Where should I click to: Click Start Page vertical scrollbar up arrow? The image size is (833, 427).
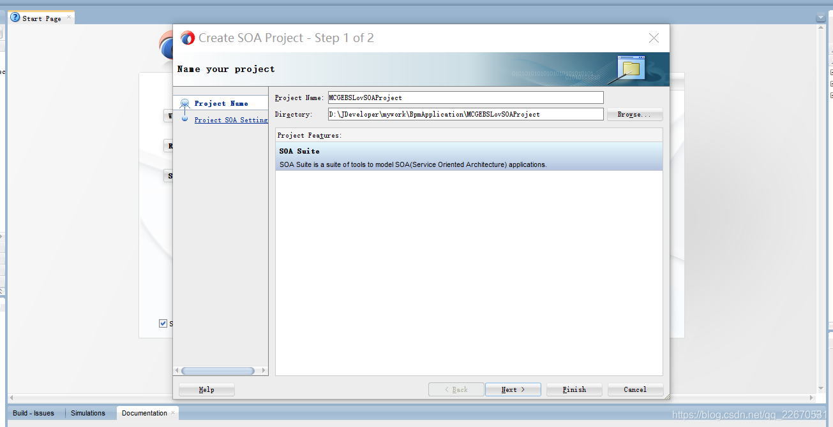coord(821,29)
